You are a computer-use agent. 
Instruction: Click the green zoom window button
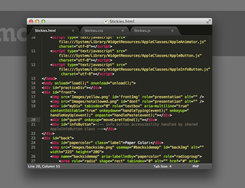coord(43,21)
